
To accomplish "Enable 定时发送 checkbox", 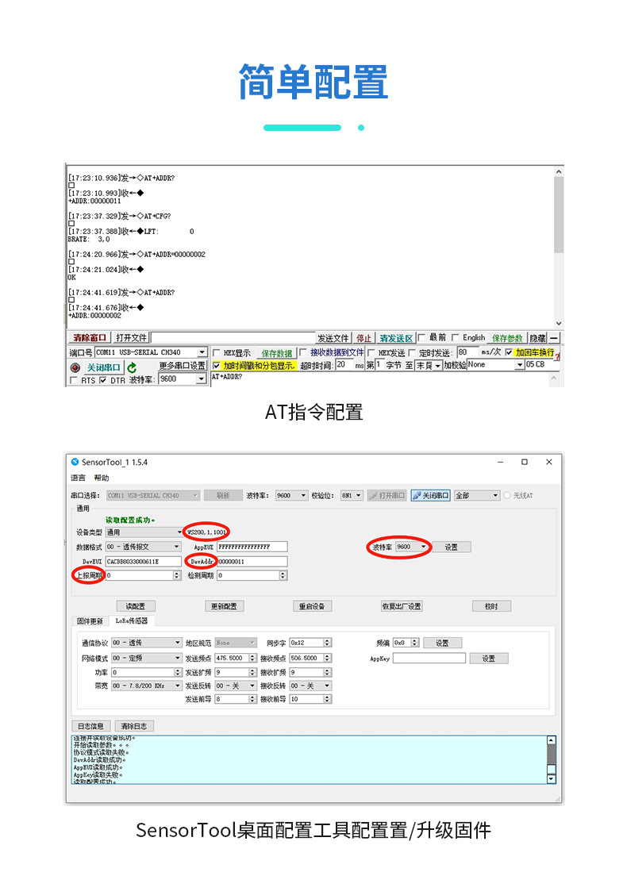I will coord(412,353).
